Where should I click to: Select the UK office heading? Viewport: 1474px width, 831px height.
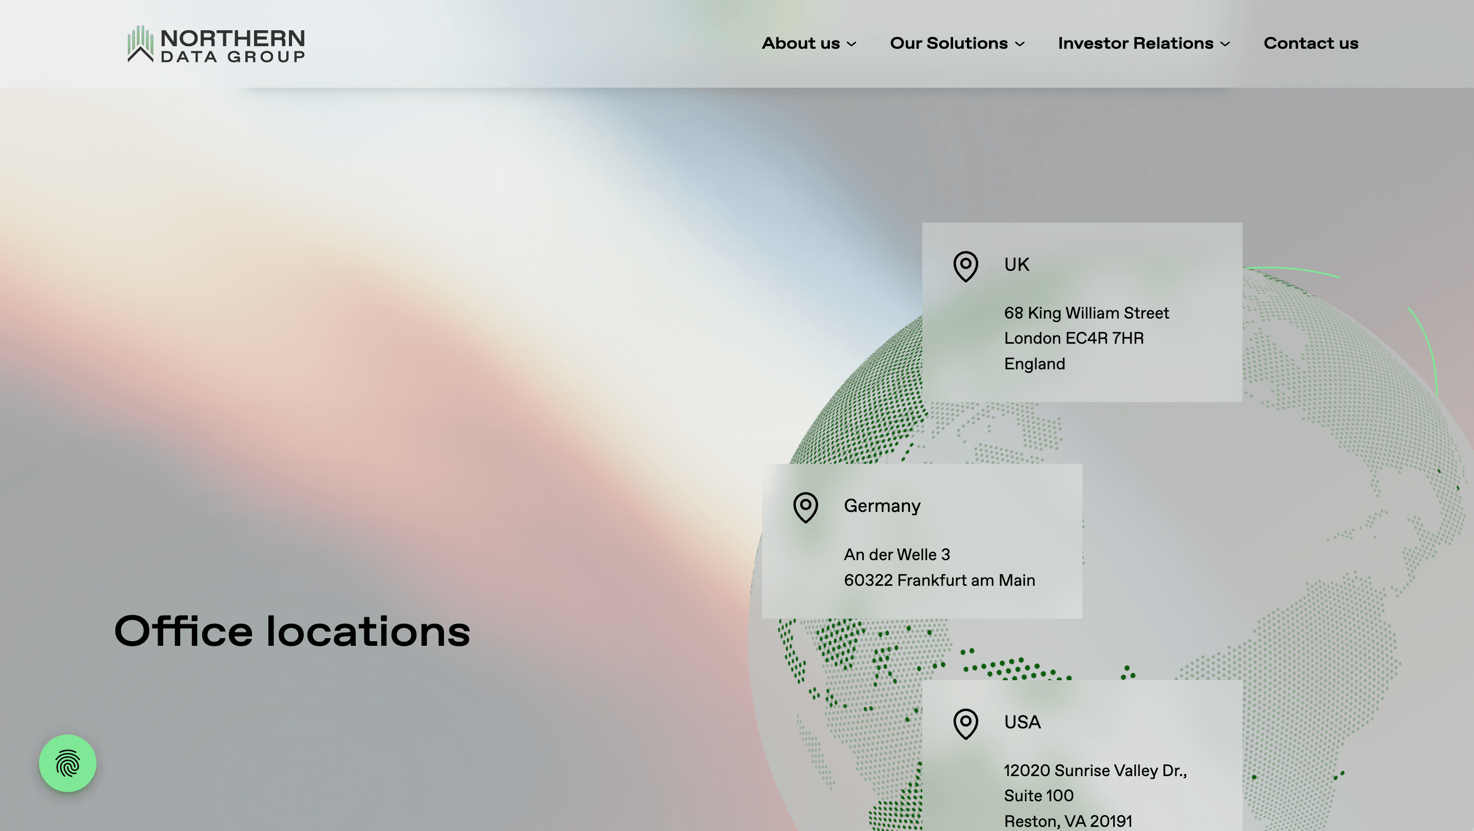(1016, 265)
